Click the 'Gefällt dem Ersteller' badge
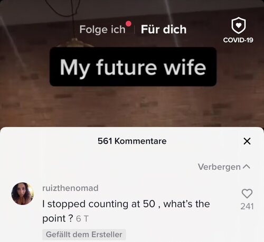 point(84,235)
